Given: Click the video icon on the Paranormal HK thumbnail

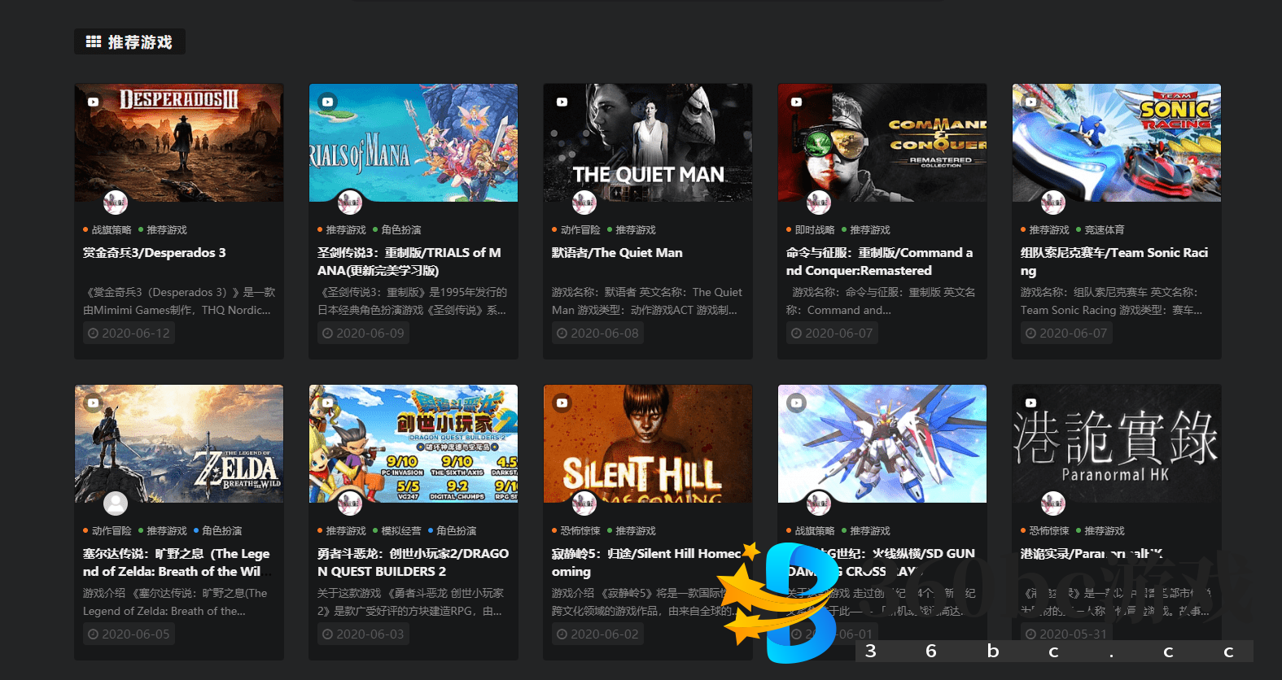Looking at the screenshot, I should pos(1030,403).
